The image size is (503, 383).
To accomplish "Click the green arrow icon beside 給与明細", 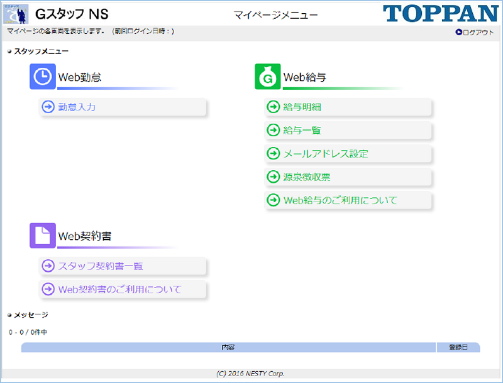I will (273, 107).
